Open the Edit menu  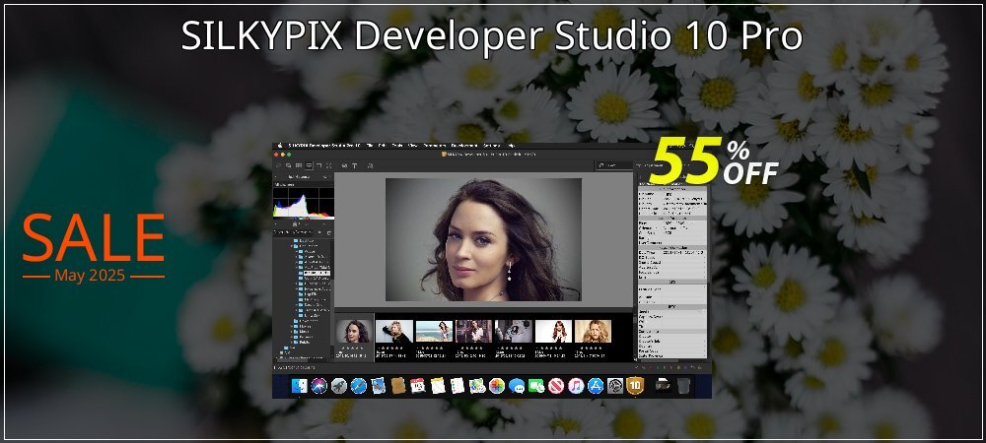point(383,146)
